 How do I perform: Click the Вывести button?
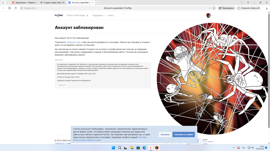62,85
